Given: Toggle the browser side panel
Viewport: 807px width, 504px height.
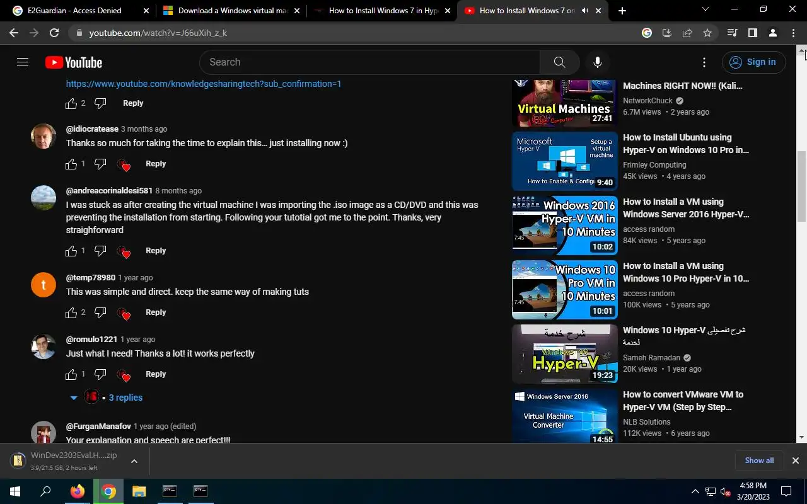Looking at the screenshot, I should click(x=752, y=33).
